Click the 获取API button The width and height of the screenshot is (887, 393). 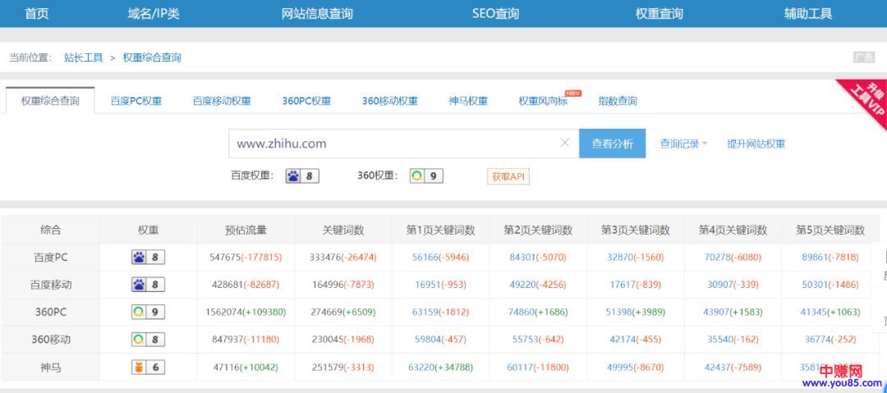[508, 176]
